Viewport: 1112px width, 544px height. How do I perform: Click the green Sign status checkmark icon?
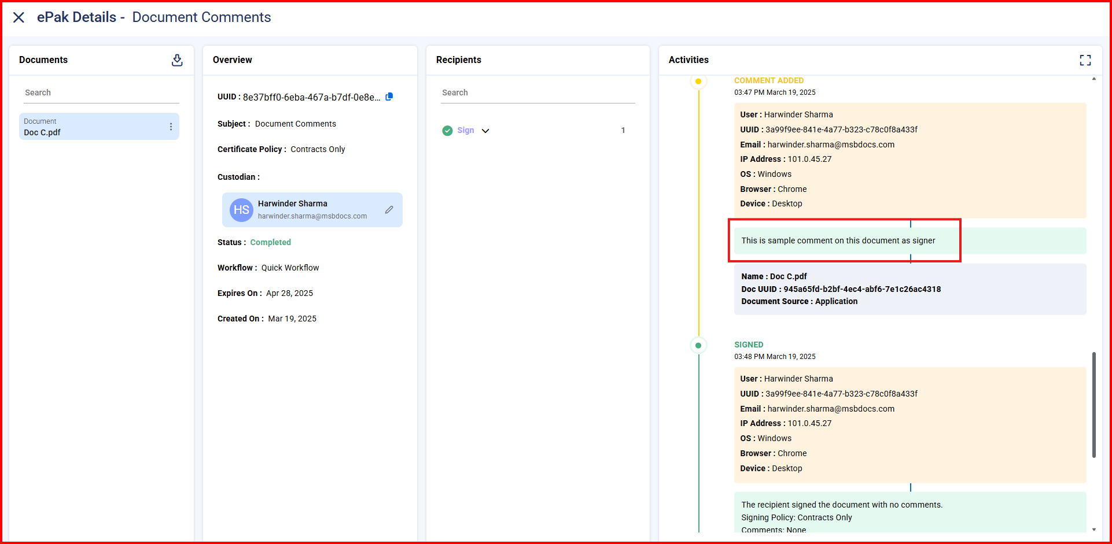click(x=447, y=131)
